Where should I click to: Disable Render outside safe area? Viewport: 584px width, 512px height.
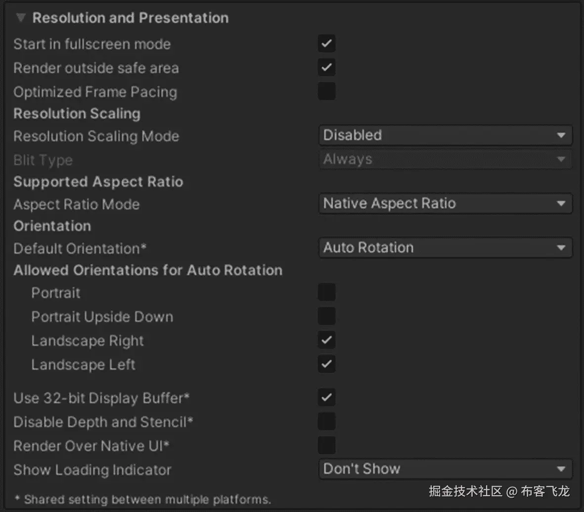pyautogui.click(x=326, y=67)
